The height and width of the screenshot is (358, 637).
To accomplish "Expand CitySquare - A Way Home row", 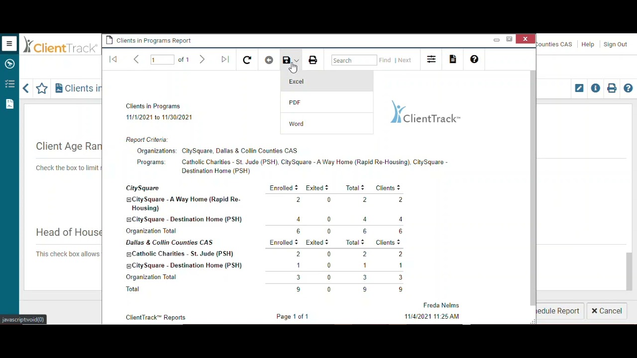I will (128, 199).
